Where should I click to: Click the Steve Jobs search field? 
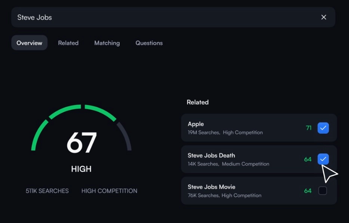[x=149, y=17]
